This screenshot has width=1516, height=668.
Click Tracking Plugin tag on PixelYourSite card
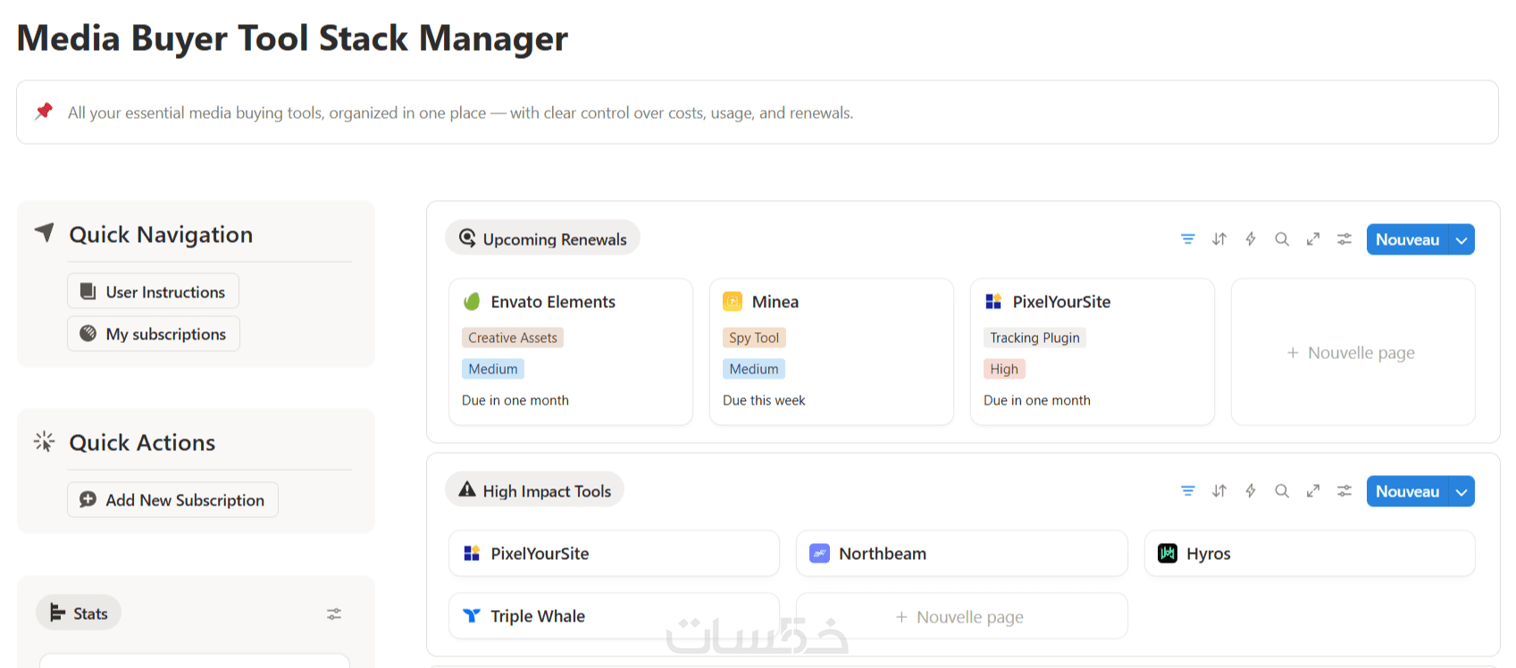(x=1034, y=338)
